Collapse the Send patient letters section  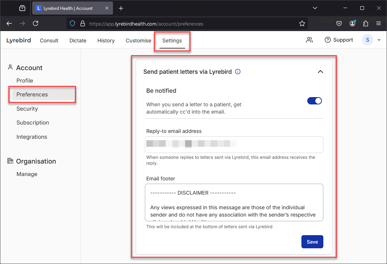[x=320, y=72]
